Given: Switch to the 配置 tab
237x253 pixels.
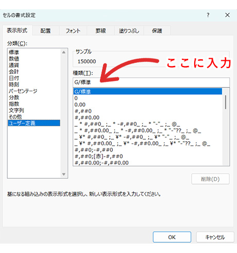Looking at the screenshot, I should [x=45, y=31].
